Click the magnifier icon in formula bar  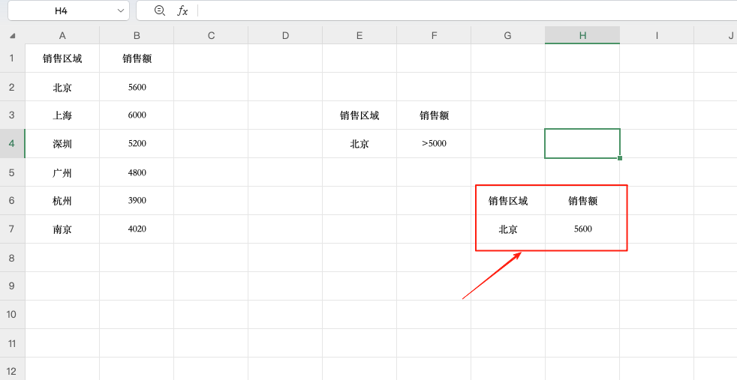(x=159, y=10)
